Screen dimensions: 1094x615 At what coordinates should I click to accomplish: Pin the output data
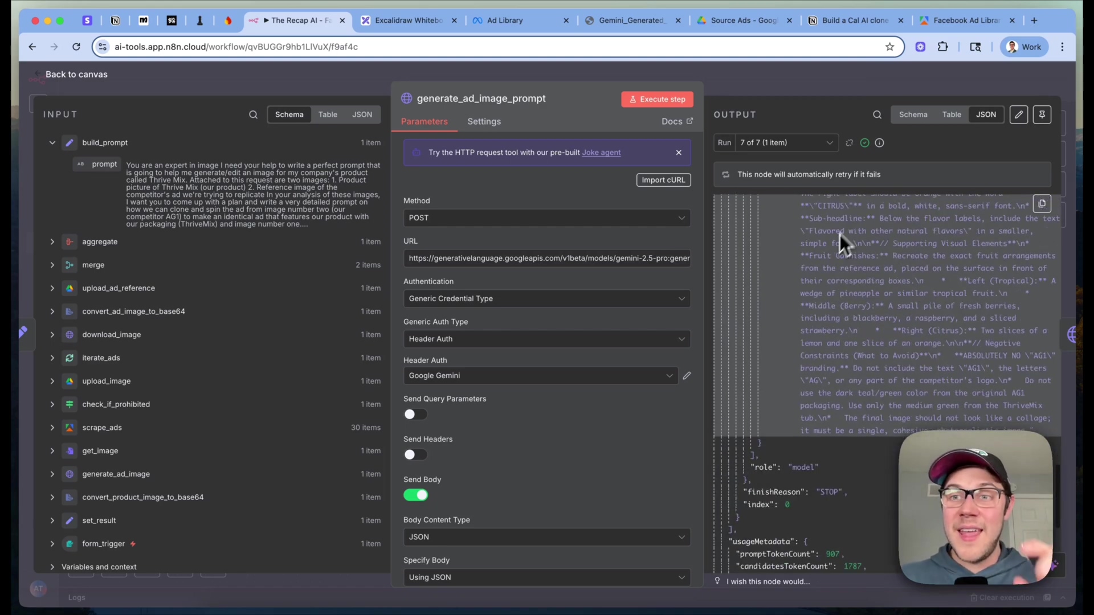(1042, 114)
